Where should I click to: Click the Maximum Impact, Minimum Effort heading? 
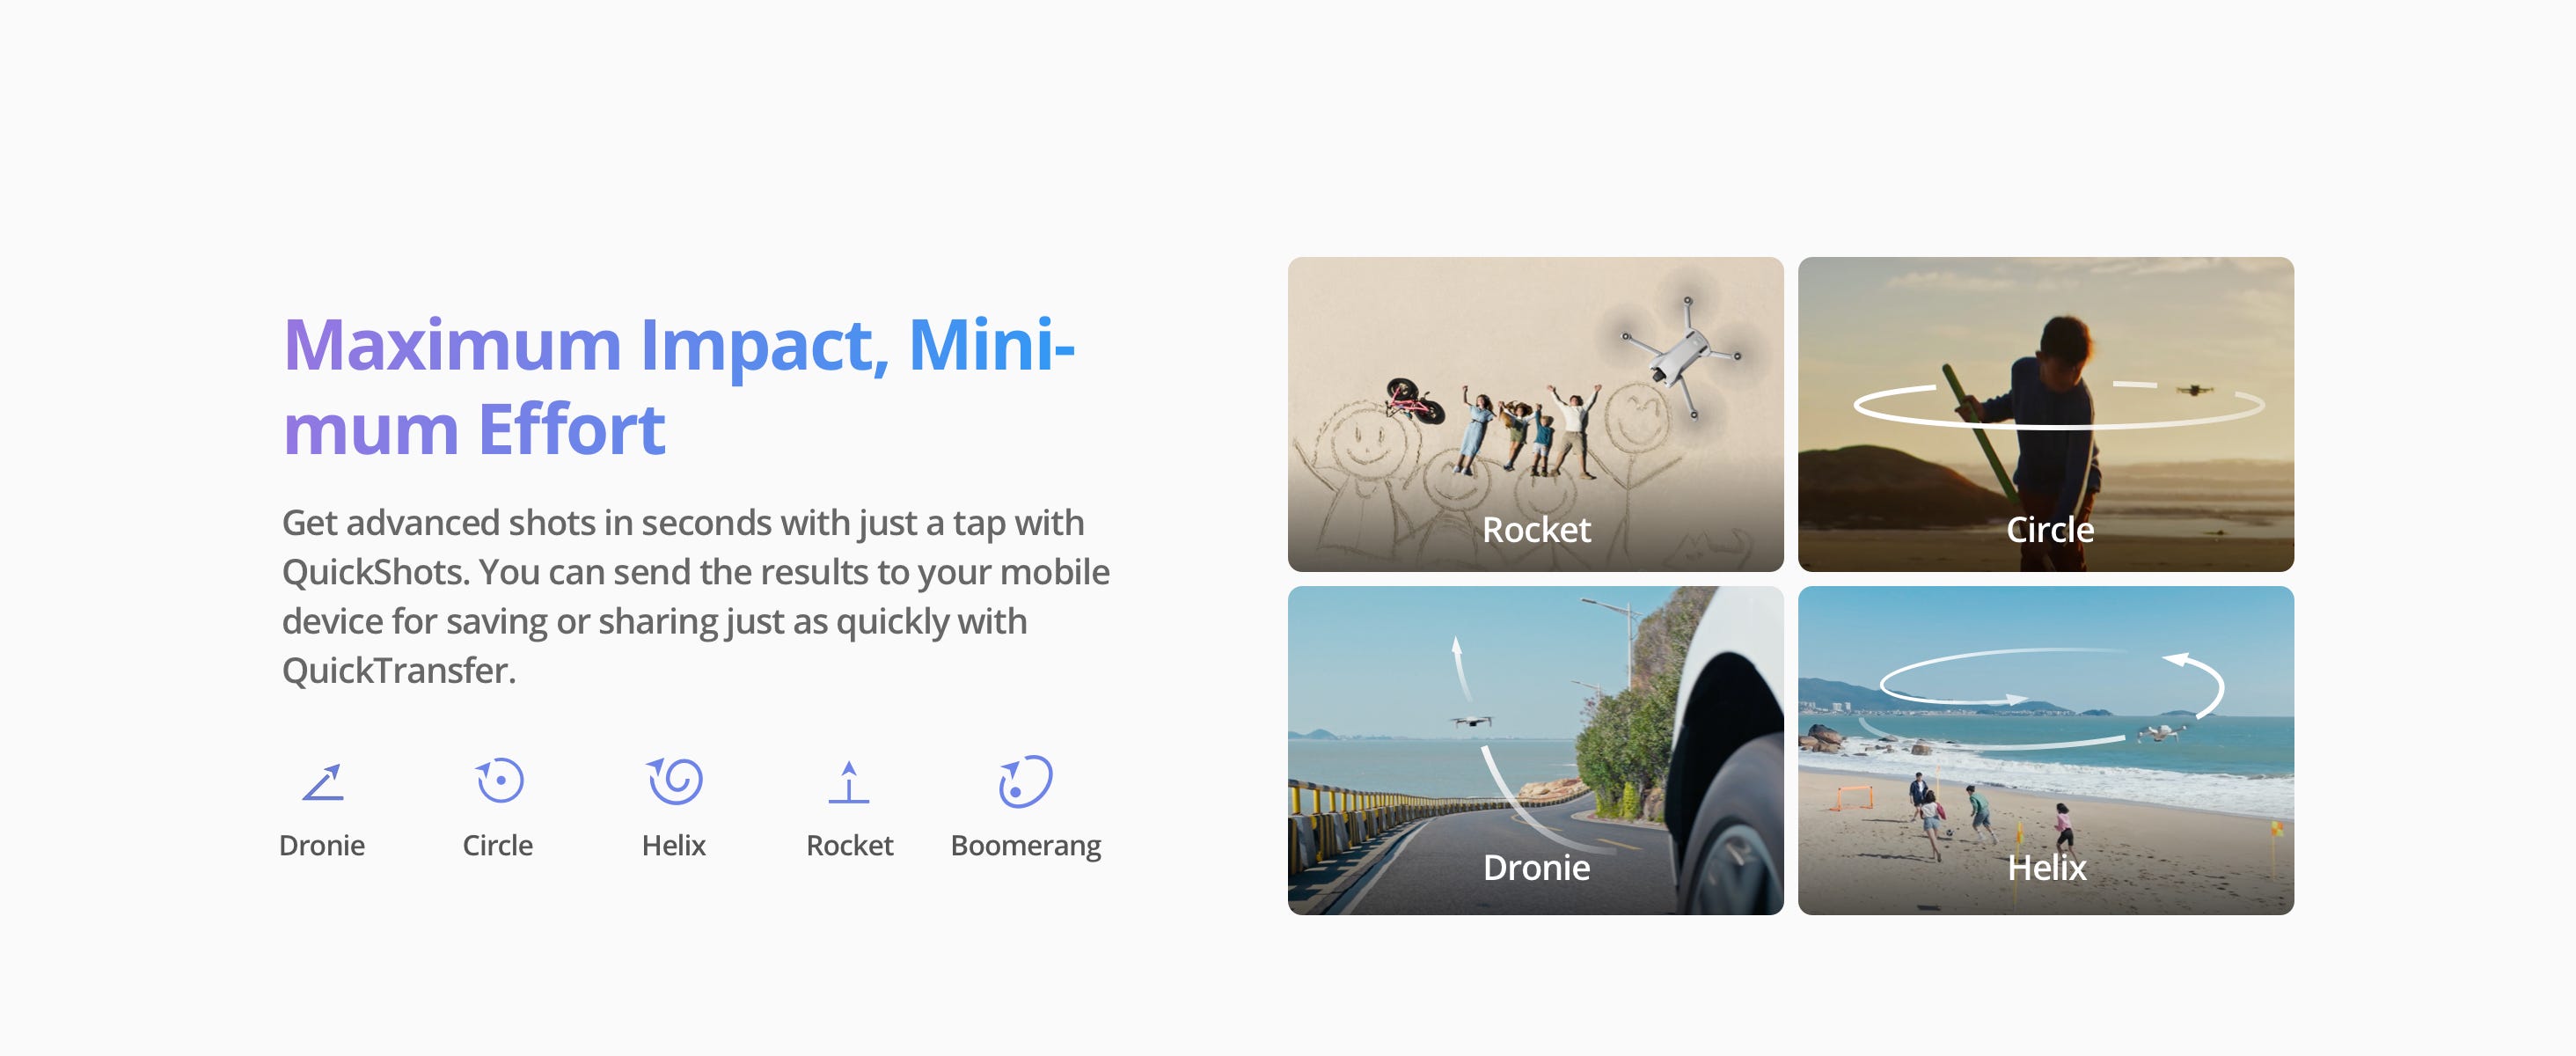pyautogui.click(x=679, y=387)
